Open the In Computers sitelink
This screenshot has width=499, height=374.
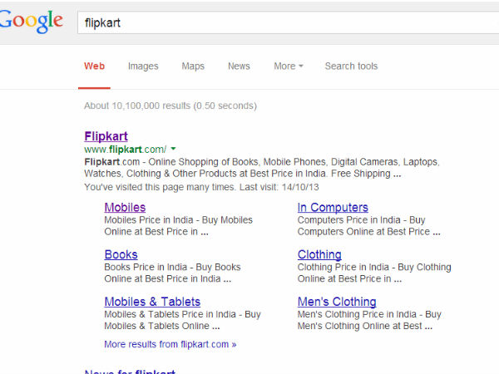pos(333,207)
